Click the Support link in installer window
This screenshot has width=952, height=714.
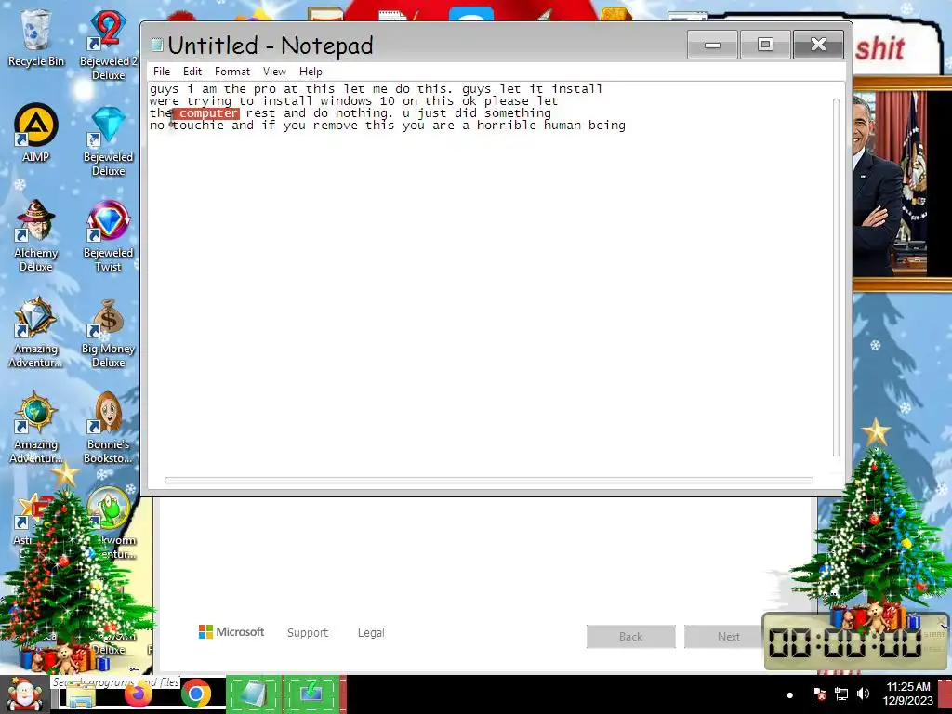point(307,632)
